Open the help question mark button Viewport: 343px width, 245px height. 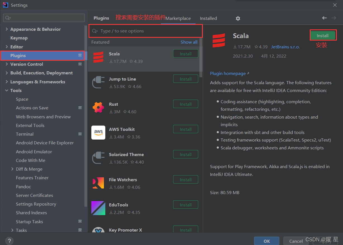pos(9,241)
